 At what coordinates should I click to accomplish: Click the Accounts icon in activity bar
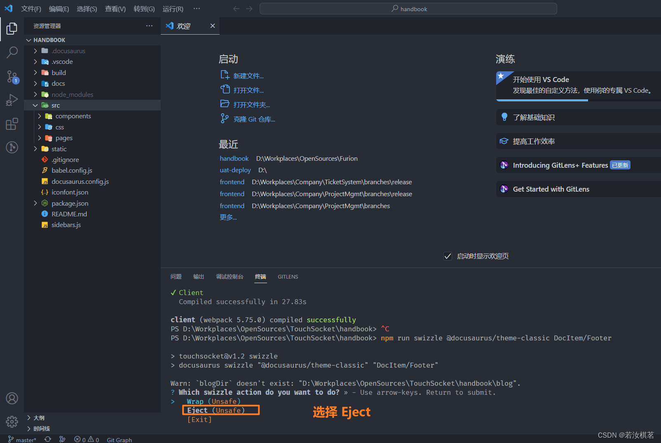click(12, 398)
